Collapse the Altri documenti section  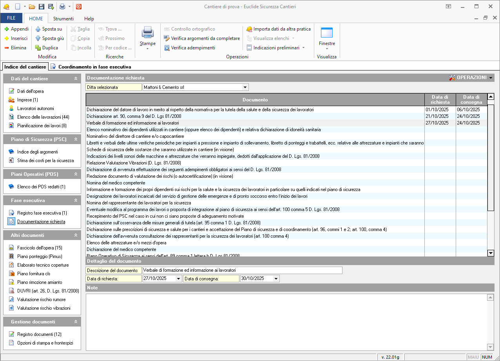tap(76, 235)
